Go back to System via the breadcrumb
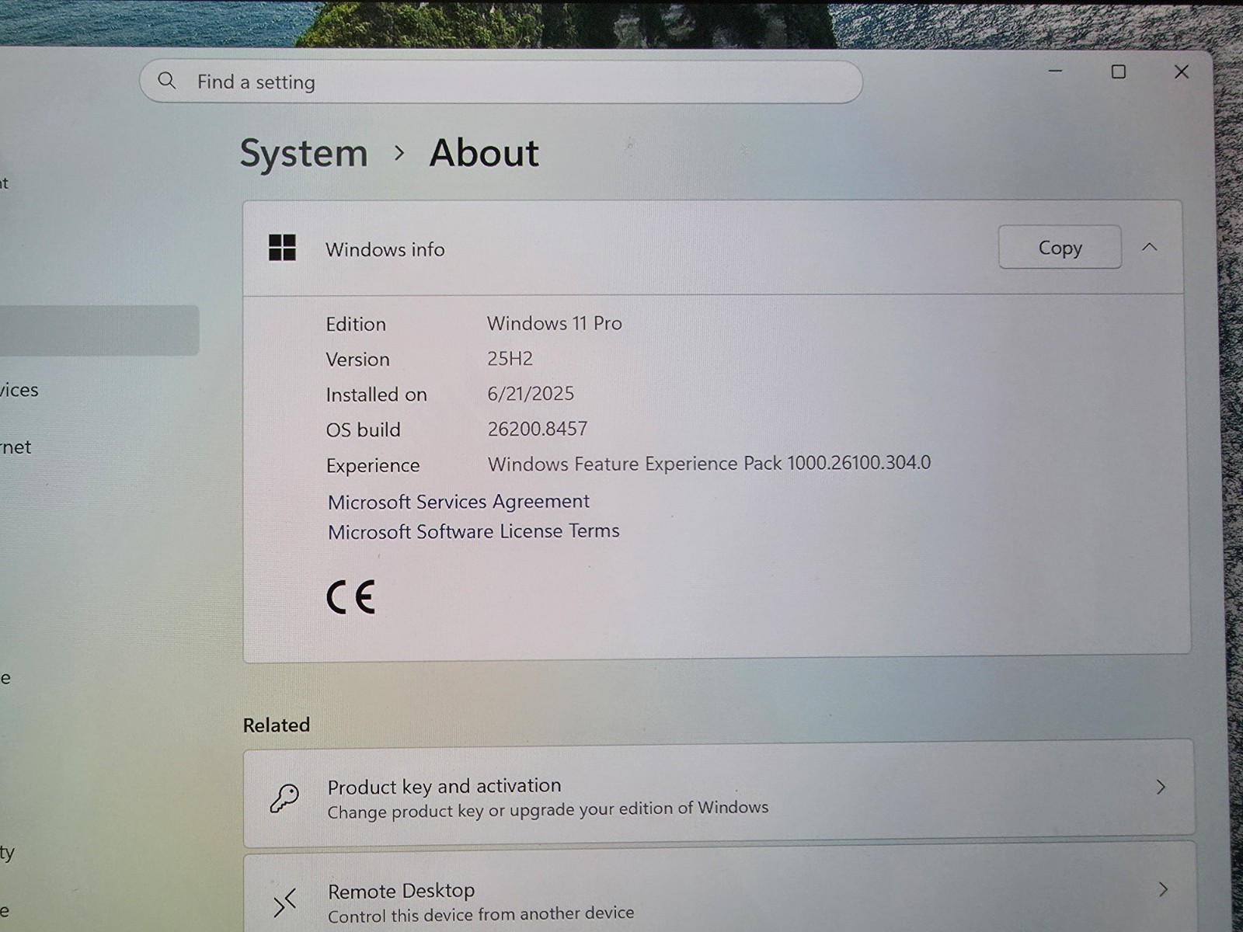This screenshot has height=932, width=1243. click(304, 153)
